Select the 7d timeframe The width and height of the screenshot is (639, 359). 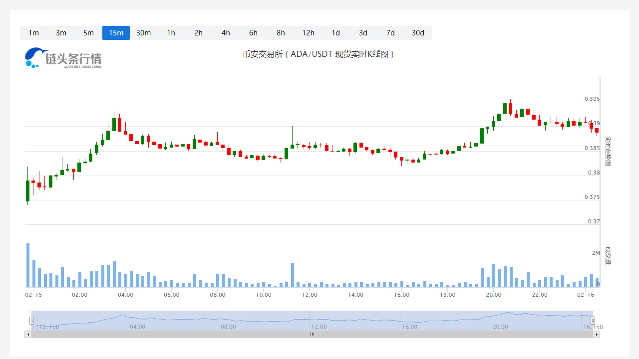pos(390,33)
